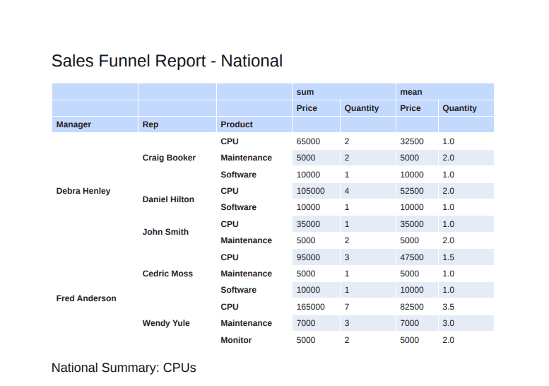Screen dimensions: 549x386
Task: Click the sum price value 65000
Action: pyautogui.click(x=308, y=141)
